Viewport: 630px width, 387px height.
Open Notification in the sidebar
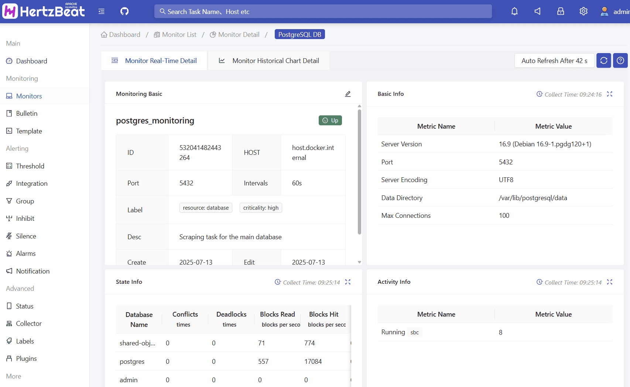click(x=45, y=271)
